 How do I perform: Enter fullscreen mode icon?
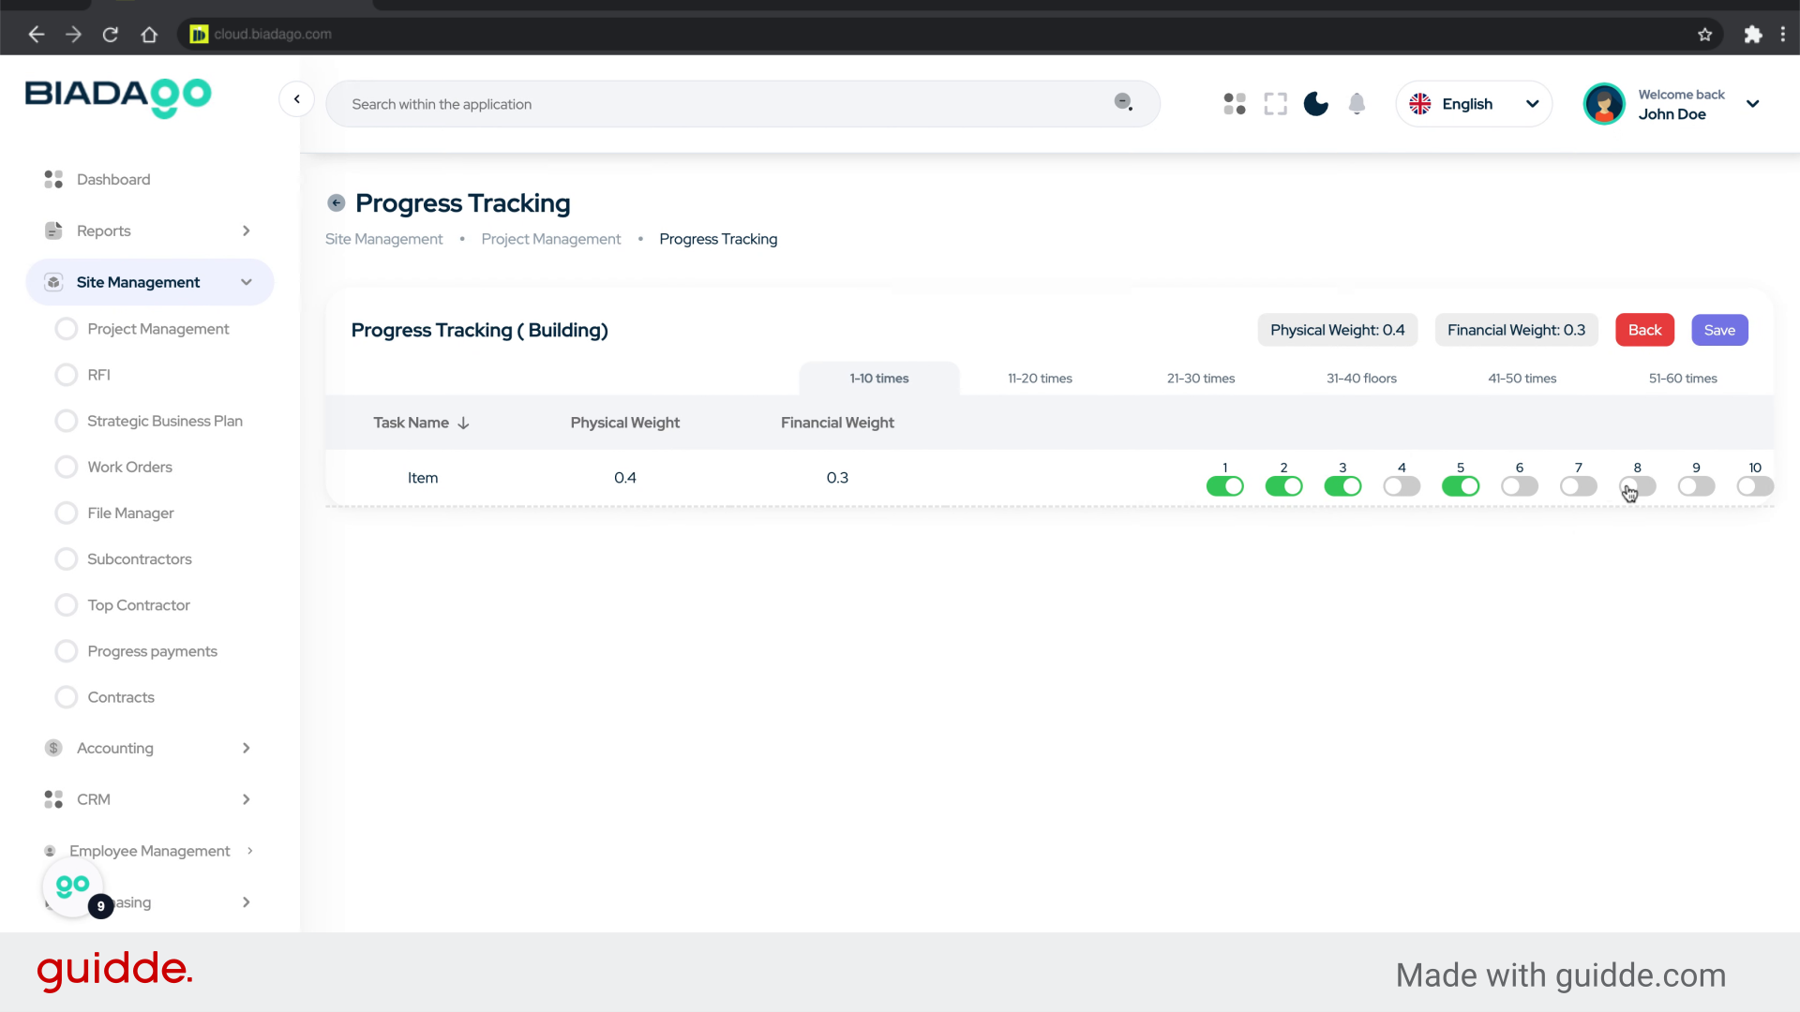pos(1275,104)
